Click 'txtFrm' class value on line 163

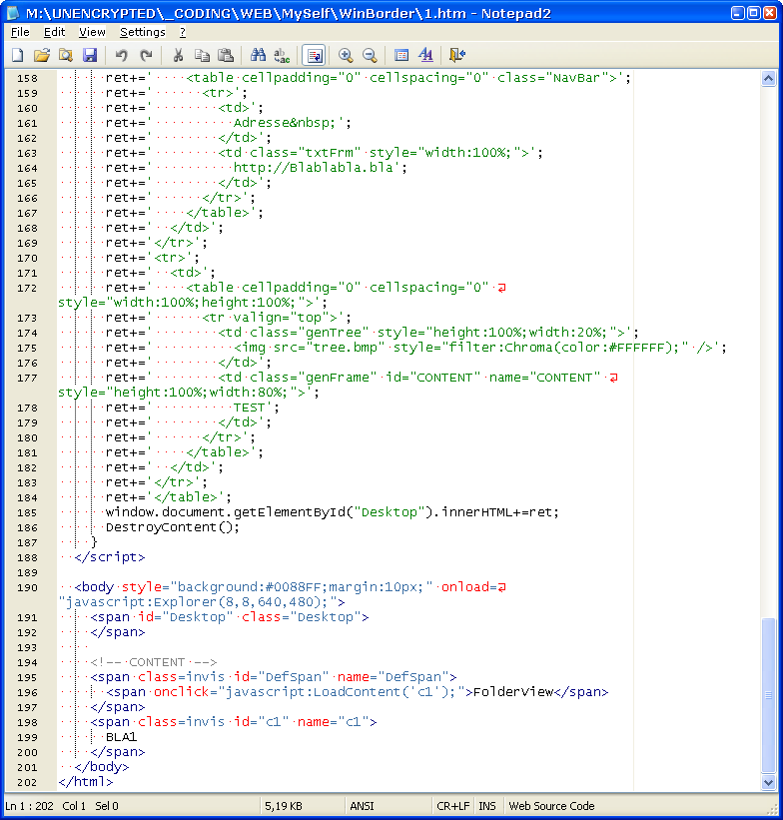(329, 153)
